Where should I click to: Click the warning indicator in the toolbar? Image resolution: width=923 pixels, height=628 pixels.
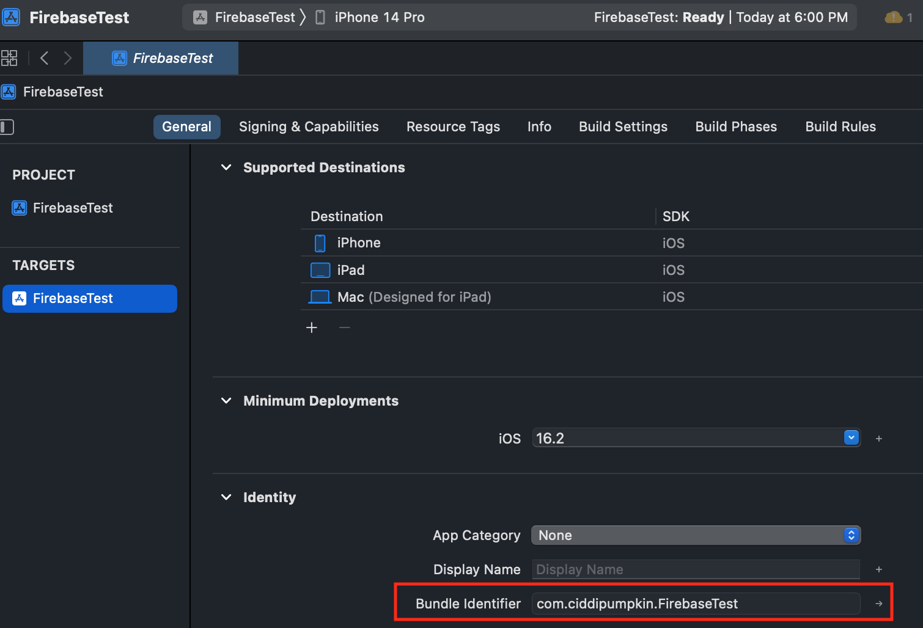click(x=899, y=17)
